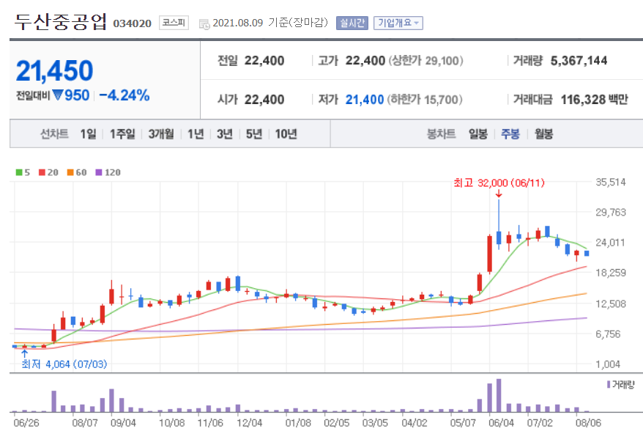Select the 주봉 weekly candle chart

[510, 134]
